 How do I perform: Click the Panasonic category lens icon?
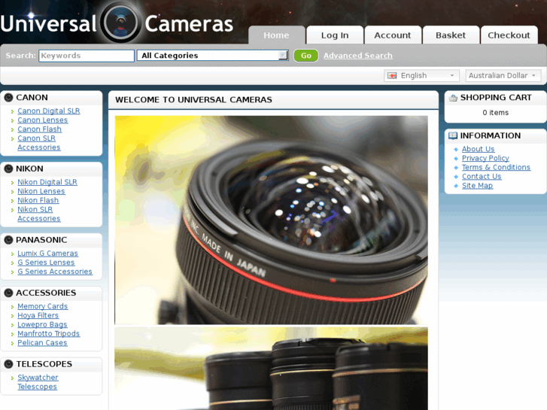coord(8,240)
